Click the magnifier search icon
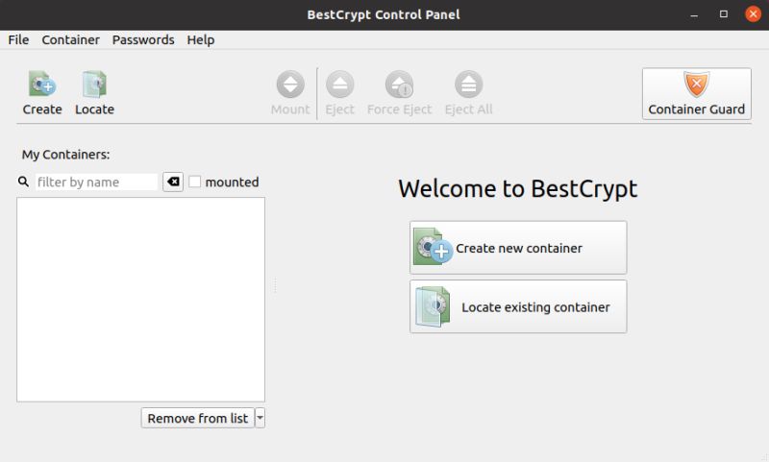Viewport: 769px width, 462px height. pyautogui.click(x=23, y=182)
